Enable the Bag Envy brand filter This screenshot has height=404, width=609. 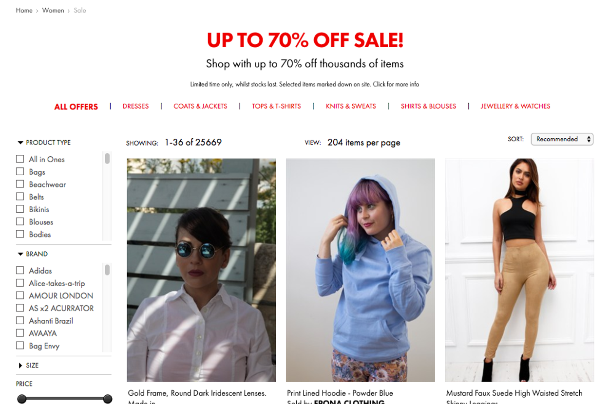[20, 346]
